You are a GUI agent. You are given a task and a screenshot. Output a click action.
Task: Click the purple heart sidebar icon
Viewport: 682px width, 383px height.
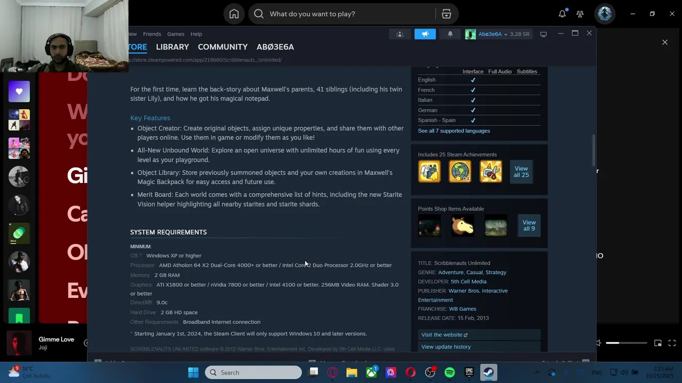pos(19,91)
